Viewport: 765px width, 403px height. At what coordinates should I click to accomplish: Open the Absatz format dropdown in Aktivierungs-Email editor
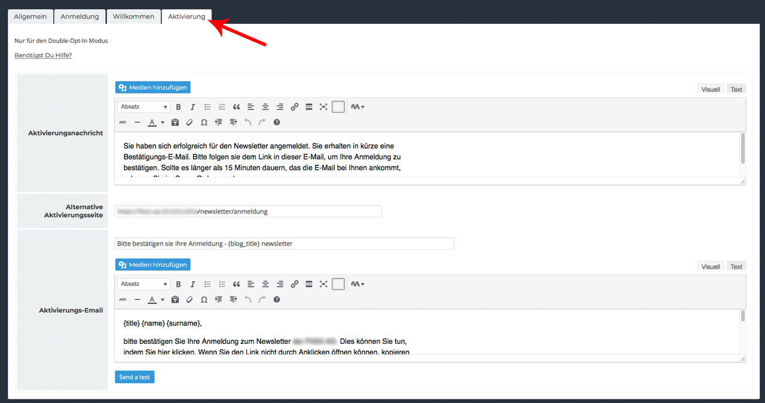coord(143,284)
